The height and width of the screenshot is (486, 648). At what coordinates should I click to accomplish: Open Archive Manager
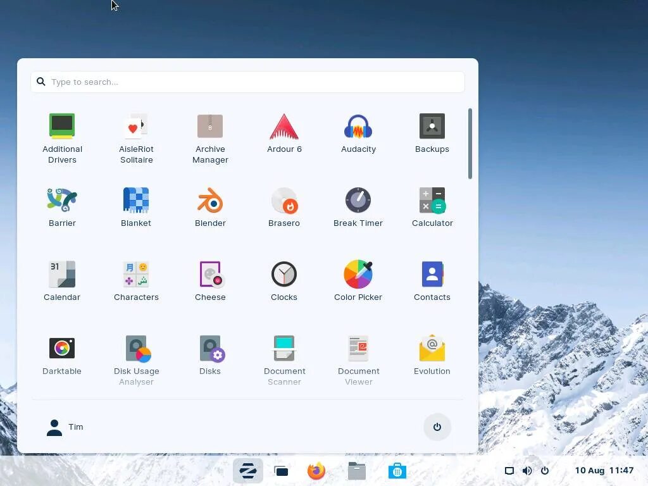coord(210,139)
